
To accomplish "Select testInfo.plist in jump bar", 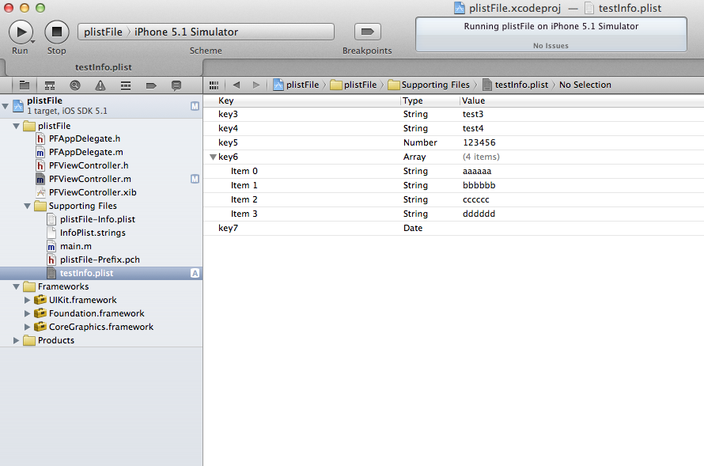I will [x=516, y=85].
